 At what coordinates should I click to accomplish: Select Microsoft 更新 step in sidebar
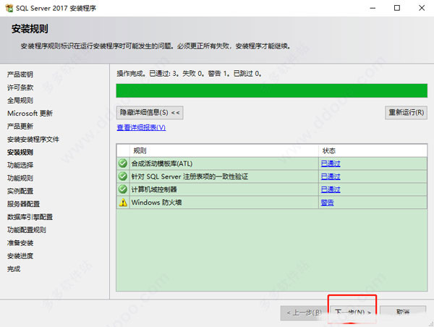click(x=30, y=114)
